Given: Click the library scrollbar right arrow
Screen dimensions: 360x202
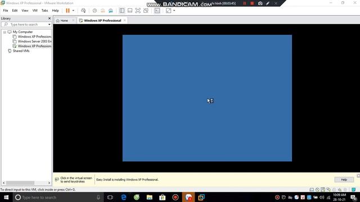Looking at the screenshot, I should (x=49, y=183).
